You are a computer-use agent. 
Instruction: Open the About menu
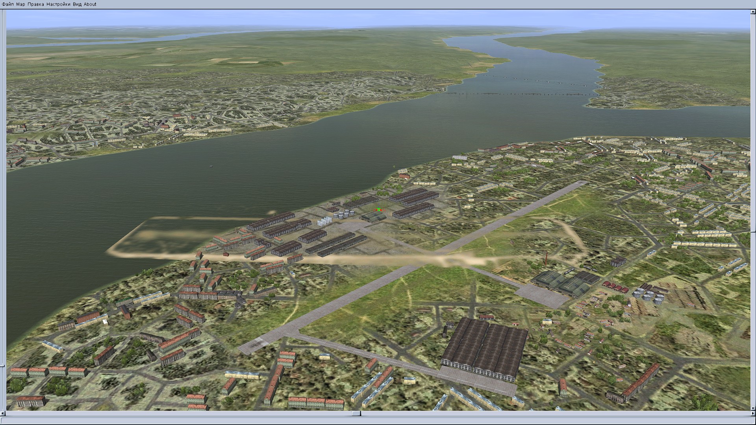point(90,4)
